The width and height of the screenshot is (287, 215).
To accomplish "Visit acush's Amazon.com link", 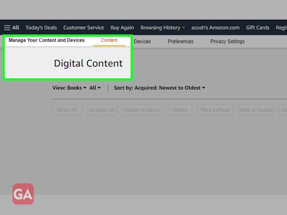I will pyautogui.click(x=215, y=28).
